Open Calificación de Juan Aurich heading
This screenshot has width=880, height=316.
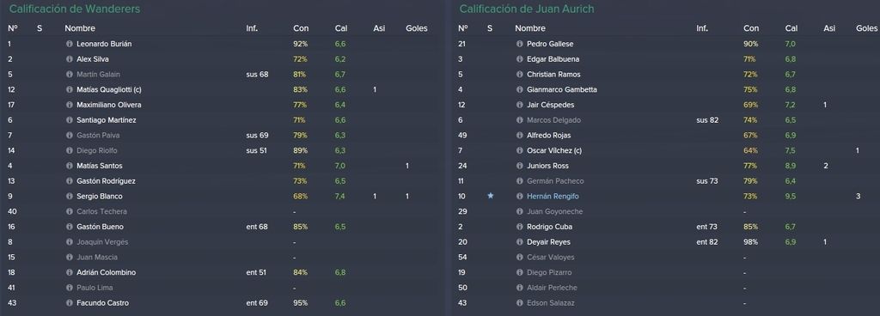tap(527, 9)
